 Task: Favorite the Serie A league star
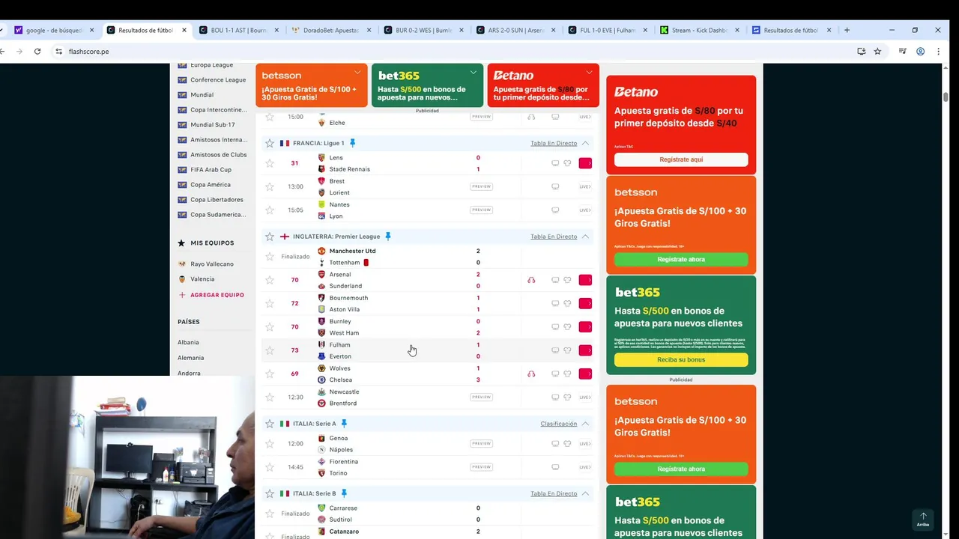coord(270,424)
